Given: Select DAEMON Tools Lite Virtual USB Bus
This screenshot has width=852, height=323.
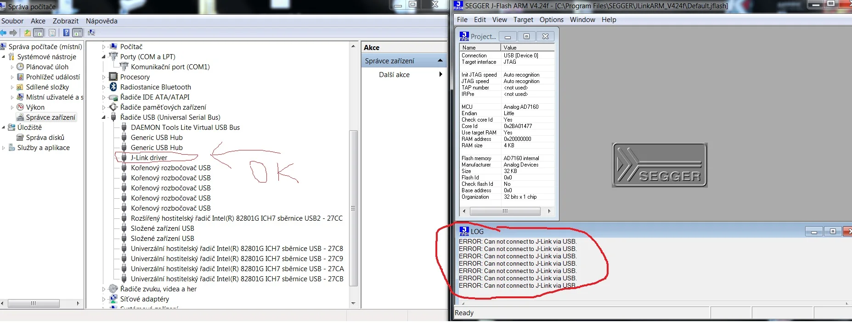Looking at the screenshot, I should click(x=185, y=127).
